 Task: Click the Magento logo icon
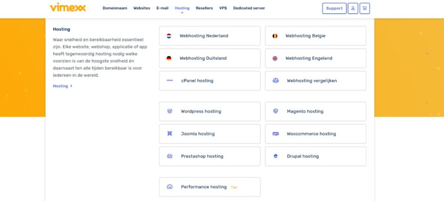pos(275,111)
